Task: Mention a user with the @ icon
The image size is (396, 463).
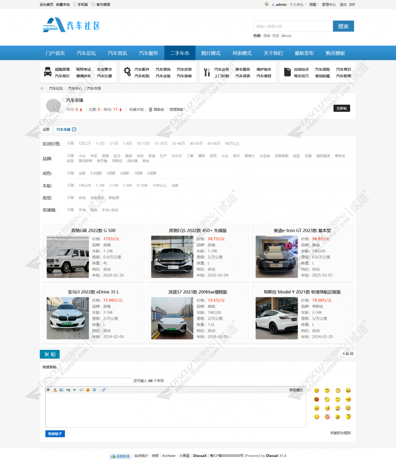Action: coord(94,390)
